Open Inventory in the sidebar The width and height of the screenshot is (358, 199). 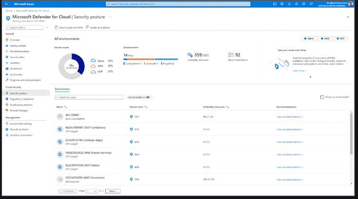click(15, 63)
